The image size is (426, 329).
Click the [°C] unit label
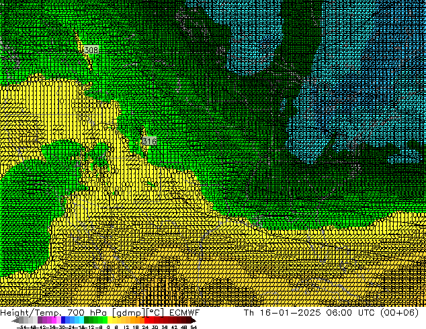point(155,313)
